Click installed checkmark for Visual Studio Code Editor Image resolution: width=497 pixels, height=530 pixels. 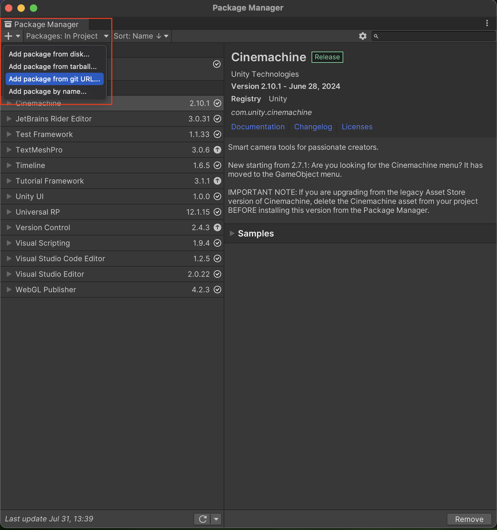click(217, 258)
